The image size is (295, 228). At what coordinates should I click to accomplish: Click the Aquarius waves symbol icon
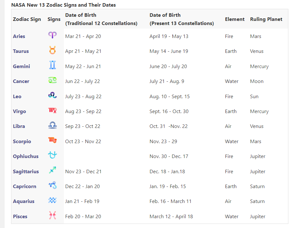click(52, 200)
